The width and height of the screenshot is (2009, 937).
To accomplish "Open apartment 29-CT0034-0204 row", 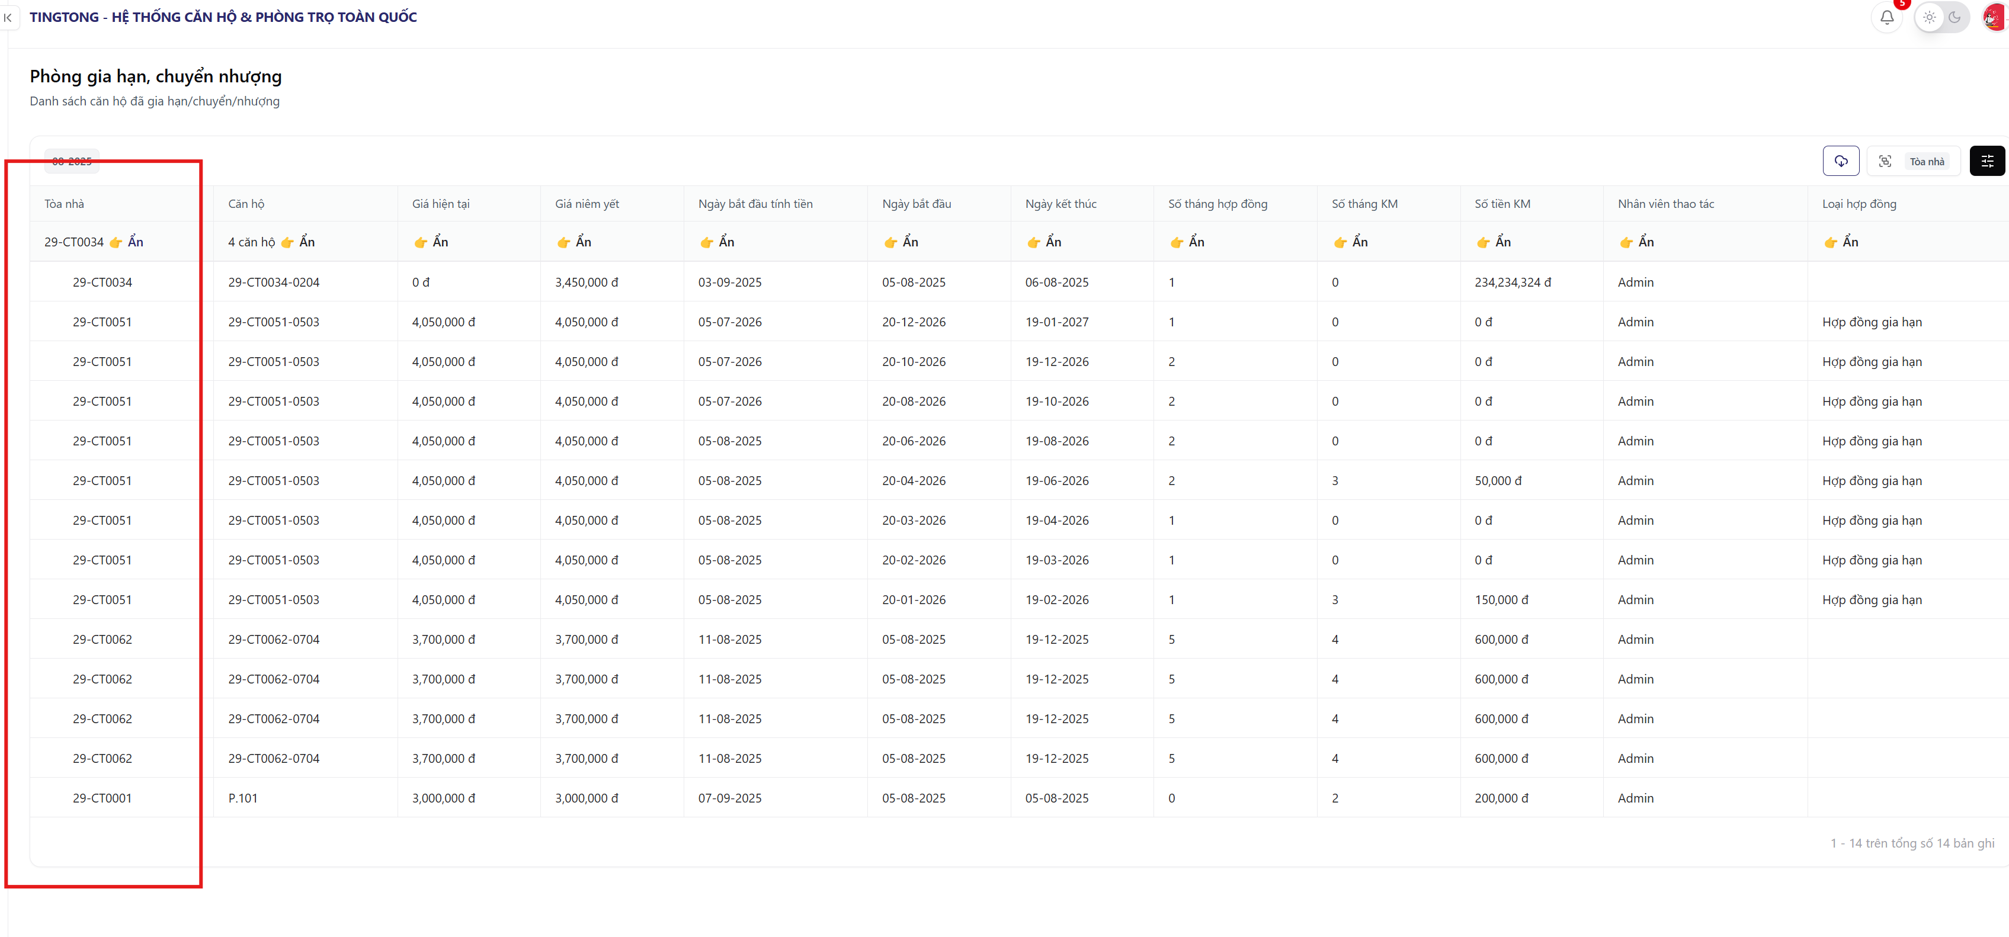I will click(274, 282).
